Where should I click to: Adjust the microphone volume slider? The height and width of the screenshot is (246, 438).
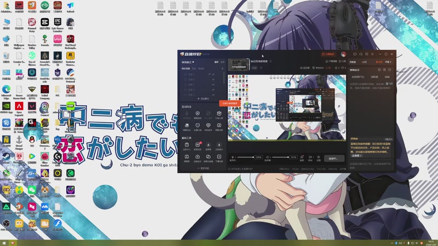coord(245,157)
